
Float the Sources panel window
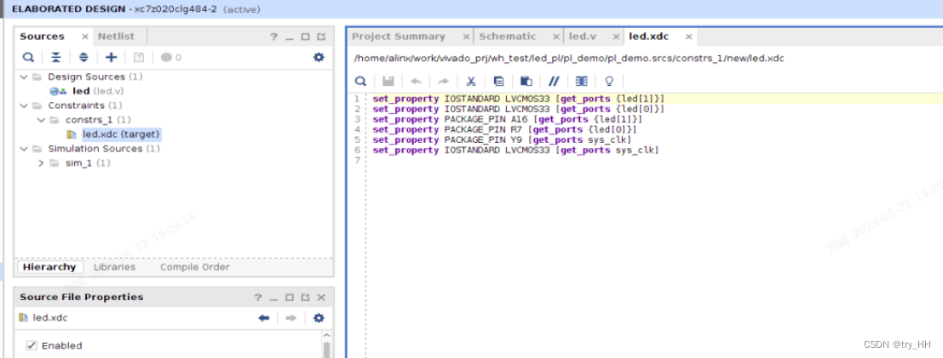322,37
